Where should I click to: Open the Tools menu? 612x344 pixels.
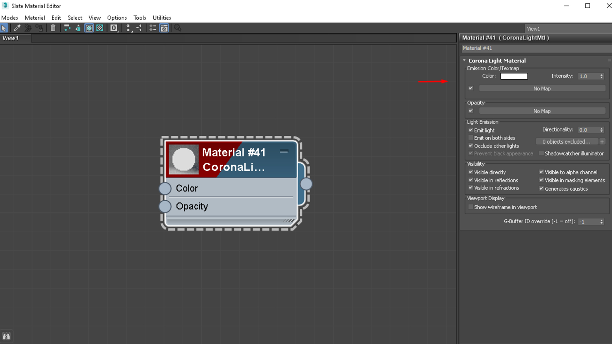coord(140,18)
